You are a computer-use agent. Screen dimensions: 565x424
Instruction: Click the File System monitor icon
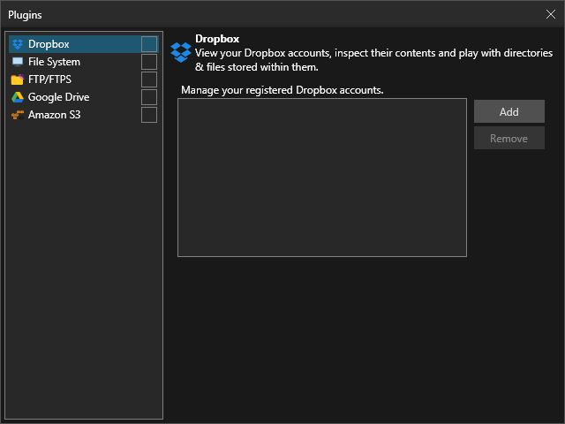[x=18, y=62]
